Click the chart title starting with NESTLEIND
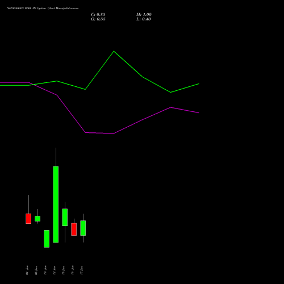Viewport: 284px width, 284px height. [43, 8]
